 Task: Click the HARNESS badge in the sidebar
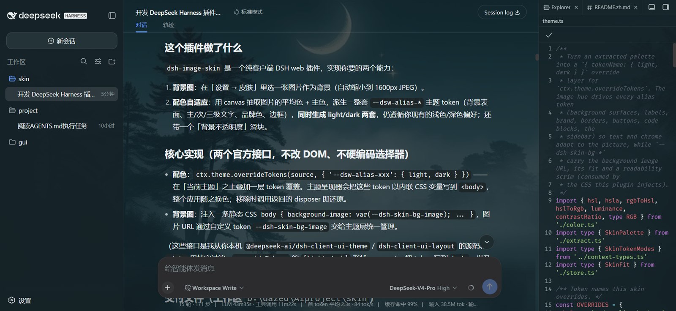[x=76, y=16]
